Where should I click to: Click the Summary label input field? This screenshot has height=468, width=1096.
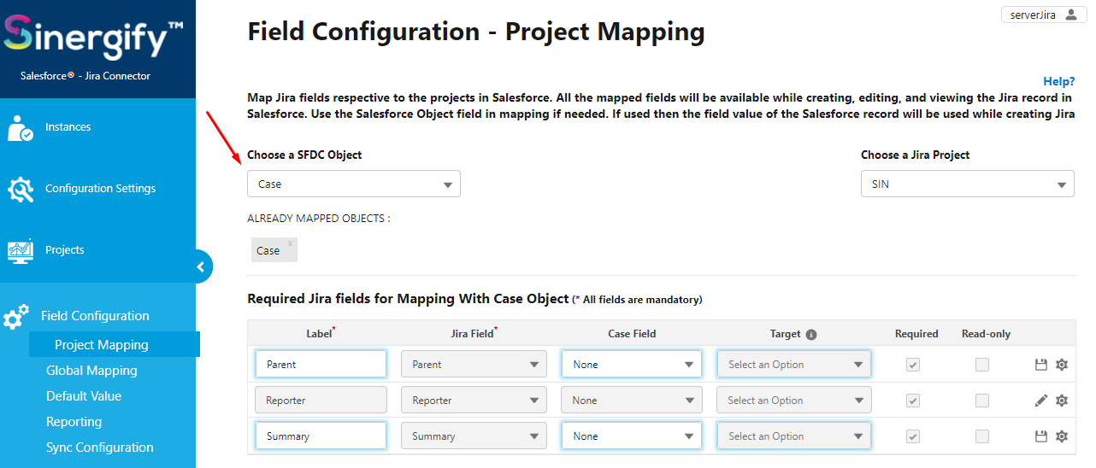[321, 436]
